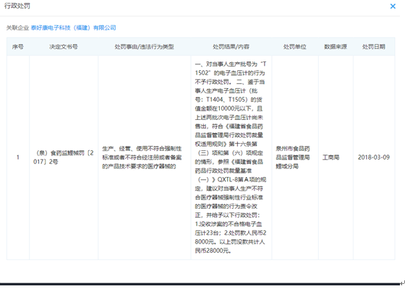Select the document number cell (泉)食药监鲤械罚[2017]2号
Image resolution: width=405 pixels, height=289 pixels.
coord(64,158)
